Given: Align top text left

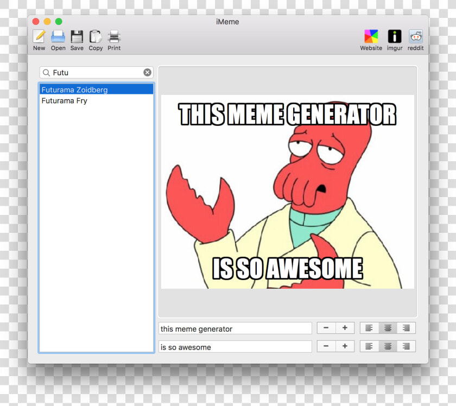Looking at the screenshot, I should coord(369,328).
